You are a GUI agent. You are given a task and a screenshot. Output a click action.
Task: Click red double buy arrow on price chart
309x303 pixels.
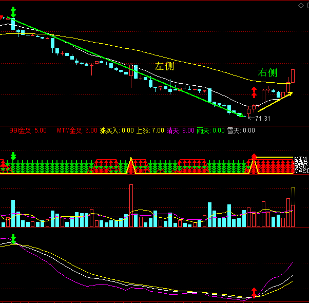(x=254, y=92)
